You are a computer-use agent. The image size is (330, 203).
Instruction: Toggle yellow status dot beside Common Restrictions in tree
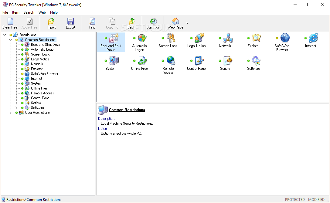coord(16,40)
